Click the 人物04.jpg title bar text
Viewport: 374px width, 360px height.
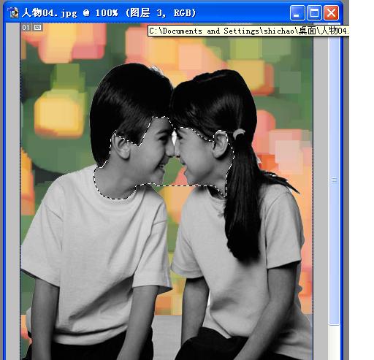click(x=109, y=12)
